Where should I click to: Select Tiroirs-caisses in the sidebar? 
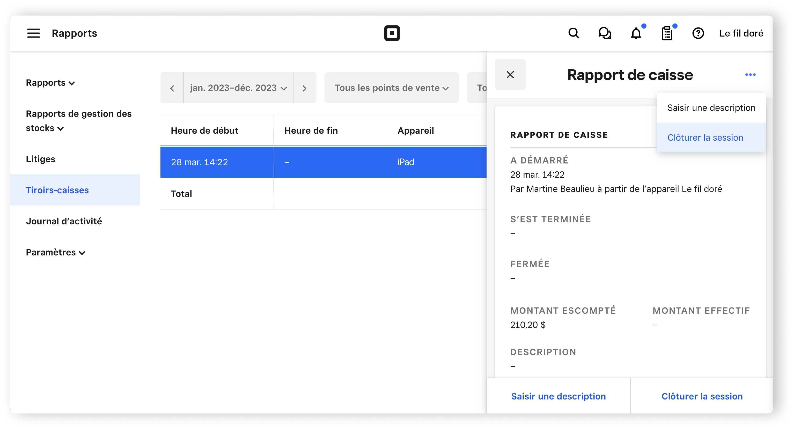click(x=75, y=190)
